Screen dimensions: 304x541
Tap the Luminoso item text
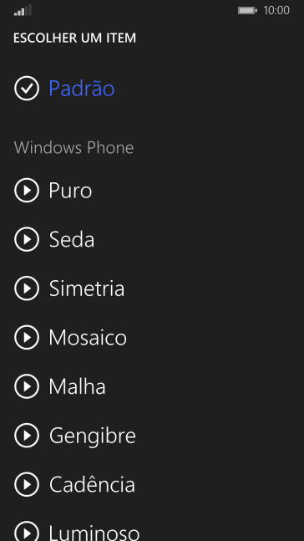click(x=94, y=533)
